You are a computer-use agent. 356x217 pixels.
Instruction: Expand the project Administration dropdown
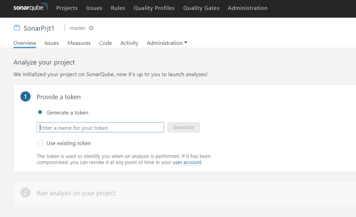[167, 43]
